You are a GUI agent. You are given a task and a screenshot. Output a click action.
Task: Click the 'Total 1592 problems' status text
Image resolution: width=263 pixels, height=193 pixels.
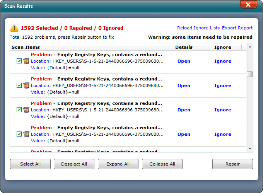click(62, 37)
